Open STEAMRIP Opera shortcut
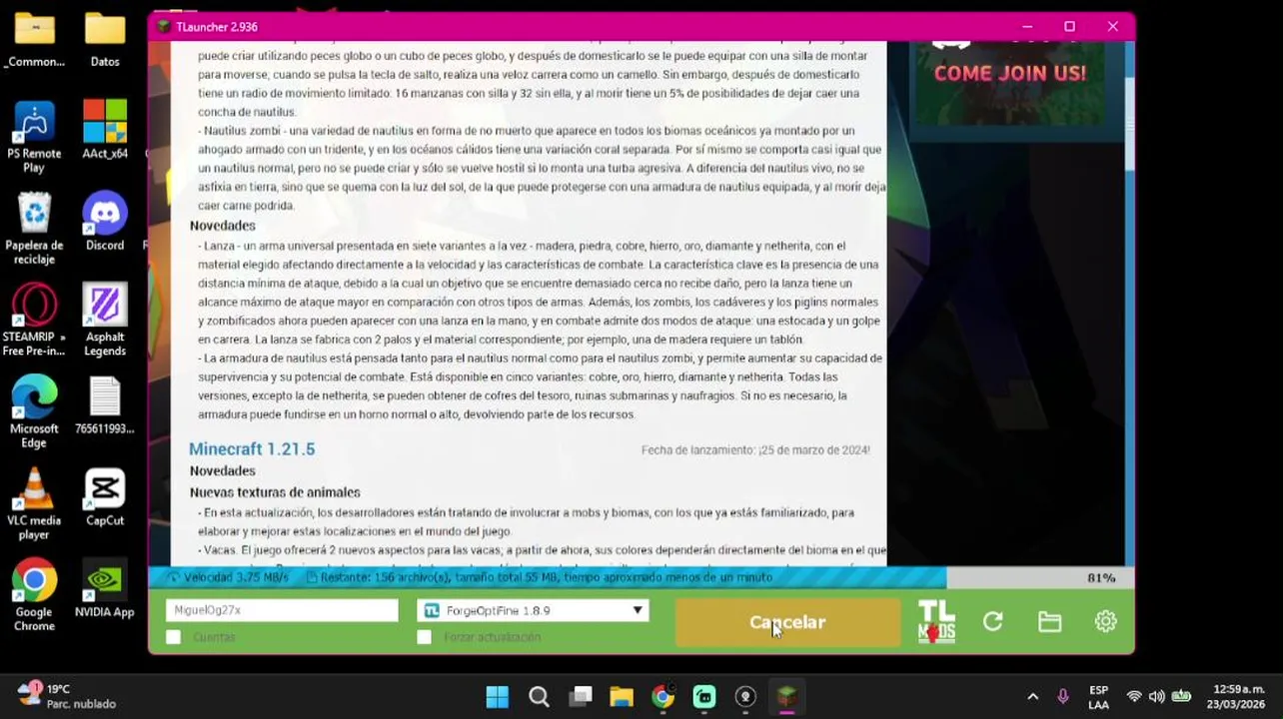This screenshot has width=1283, height=719. 34,321
